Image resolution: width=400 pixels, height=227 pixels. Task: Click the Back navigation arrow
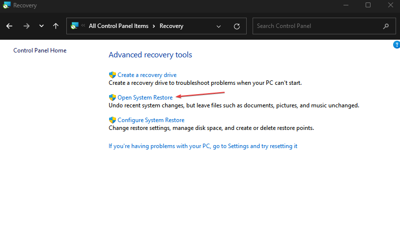tap(9, 26)
